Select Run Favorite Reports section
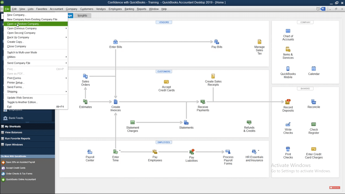 click(x=27, y=138)
